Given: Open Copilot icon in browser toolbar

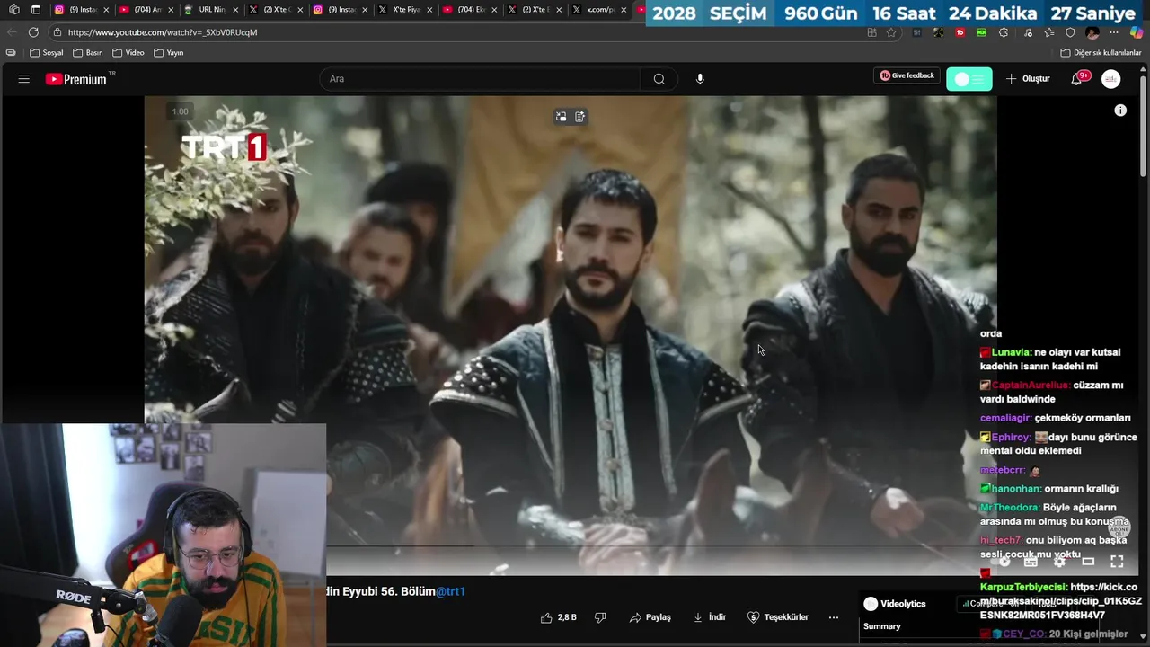Looking at the screenshot, I should pyautogui.click(x=1137, y=32).
